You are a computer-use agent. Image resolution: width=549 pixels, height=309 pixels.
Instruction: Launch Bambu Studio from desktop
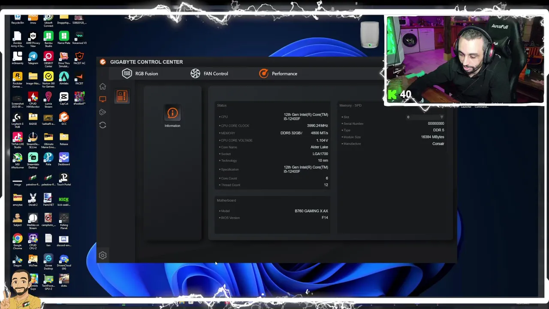coord(48,39)
